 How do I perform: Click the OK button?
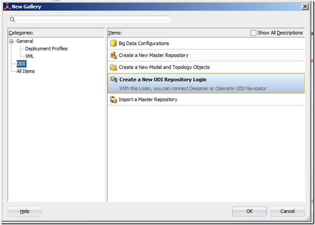[x=249, y=211]
